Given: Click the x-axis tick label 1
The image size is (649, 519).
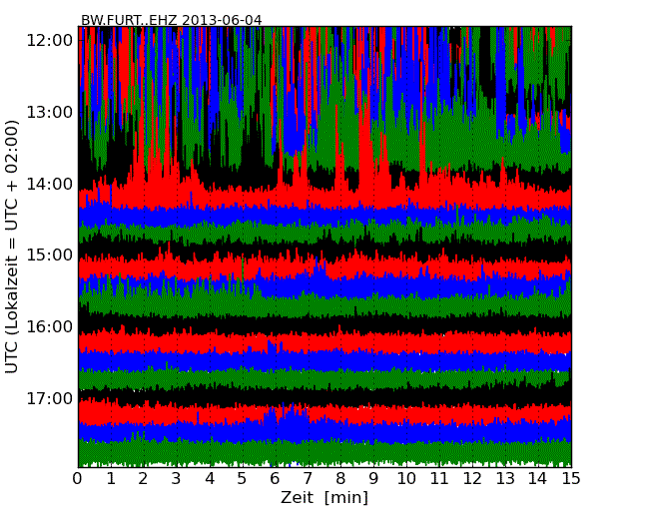Looking at the screenshot, I should point(111,479).
